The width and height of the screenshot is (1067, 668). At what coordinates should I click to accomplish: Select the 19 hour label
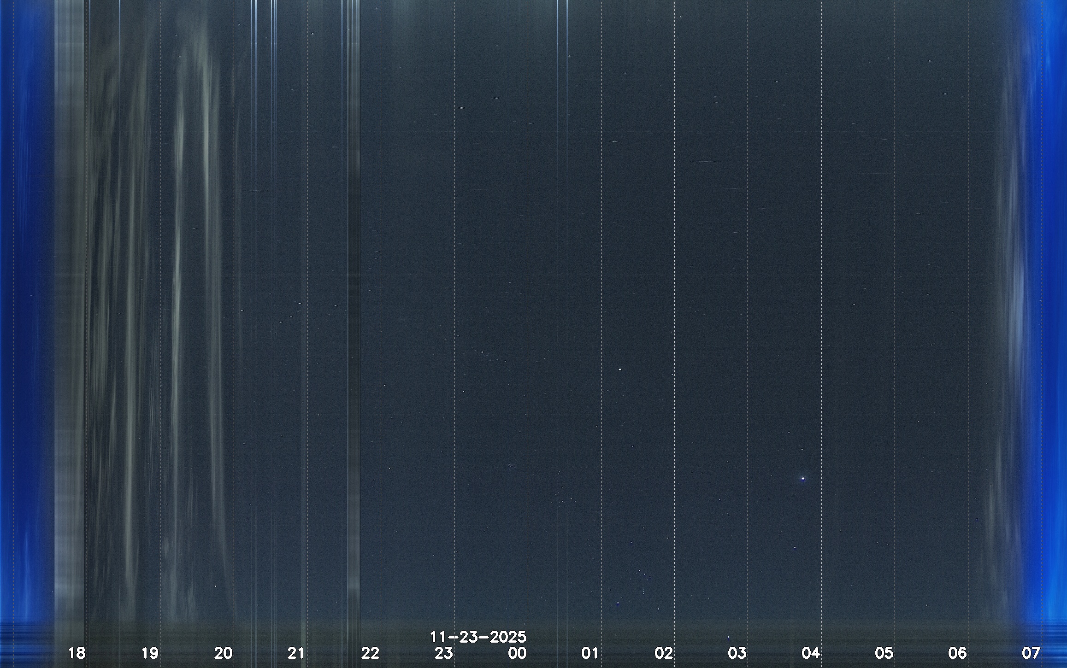tap(150, 653)
